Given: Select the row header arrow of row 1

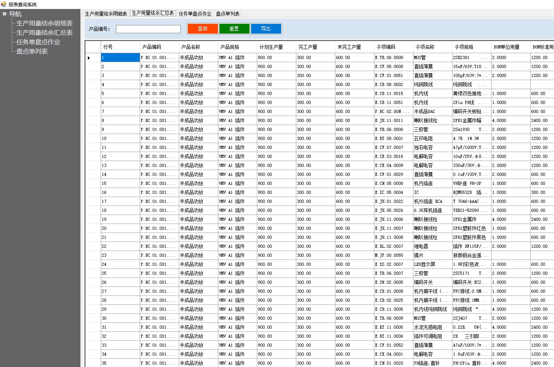Looking at the screenshot, I should click(93, 58).
